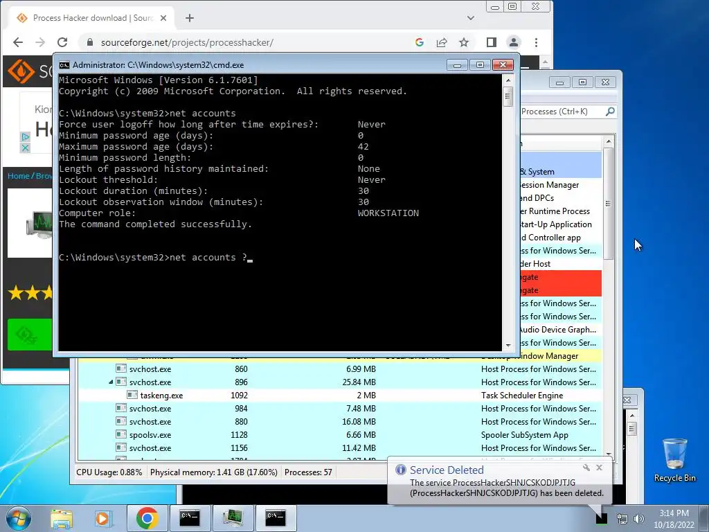
Task: Click the Google icon in address bar
Action: pyautogui.click(x=420, y=42)
